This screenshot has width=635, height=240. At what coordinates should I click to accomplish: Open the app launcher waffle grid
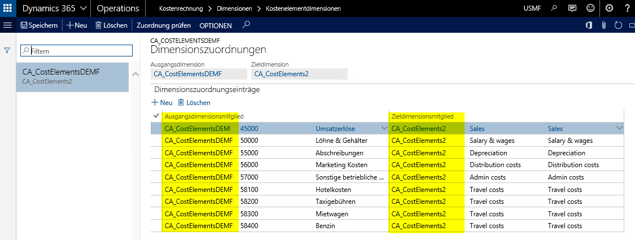8,8
